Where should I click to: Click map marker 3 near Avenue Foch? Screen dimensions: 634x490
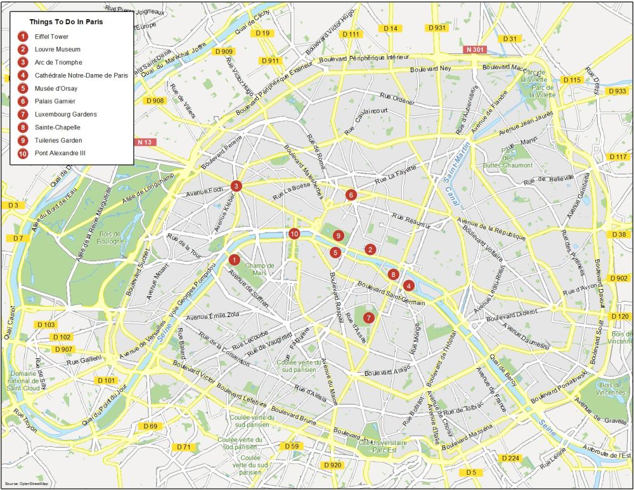tap(236, 186)
